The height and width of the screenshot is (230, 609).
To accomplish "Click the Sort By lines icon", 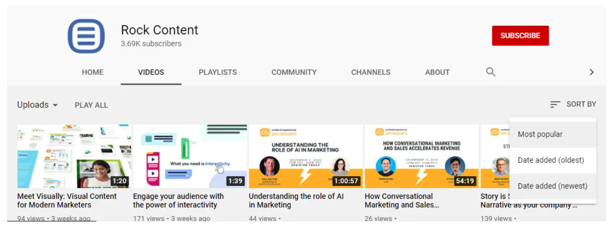I will pos(555,104).
